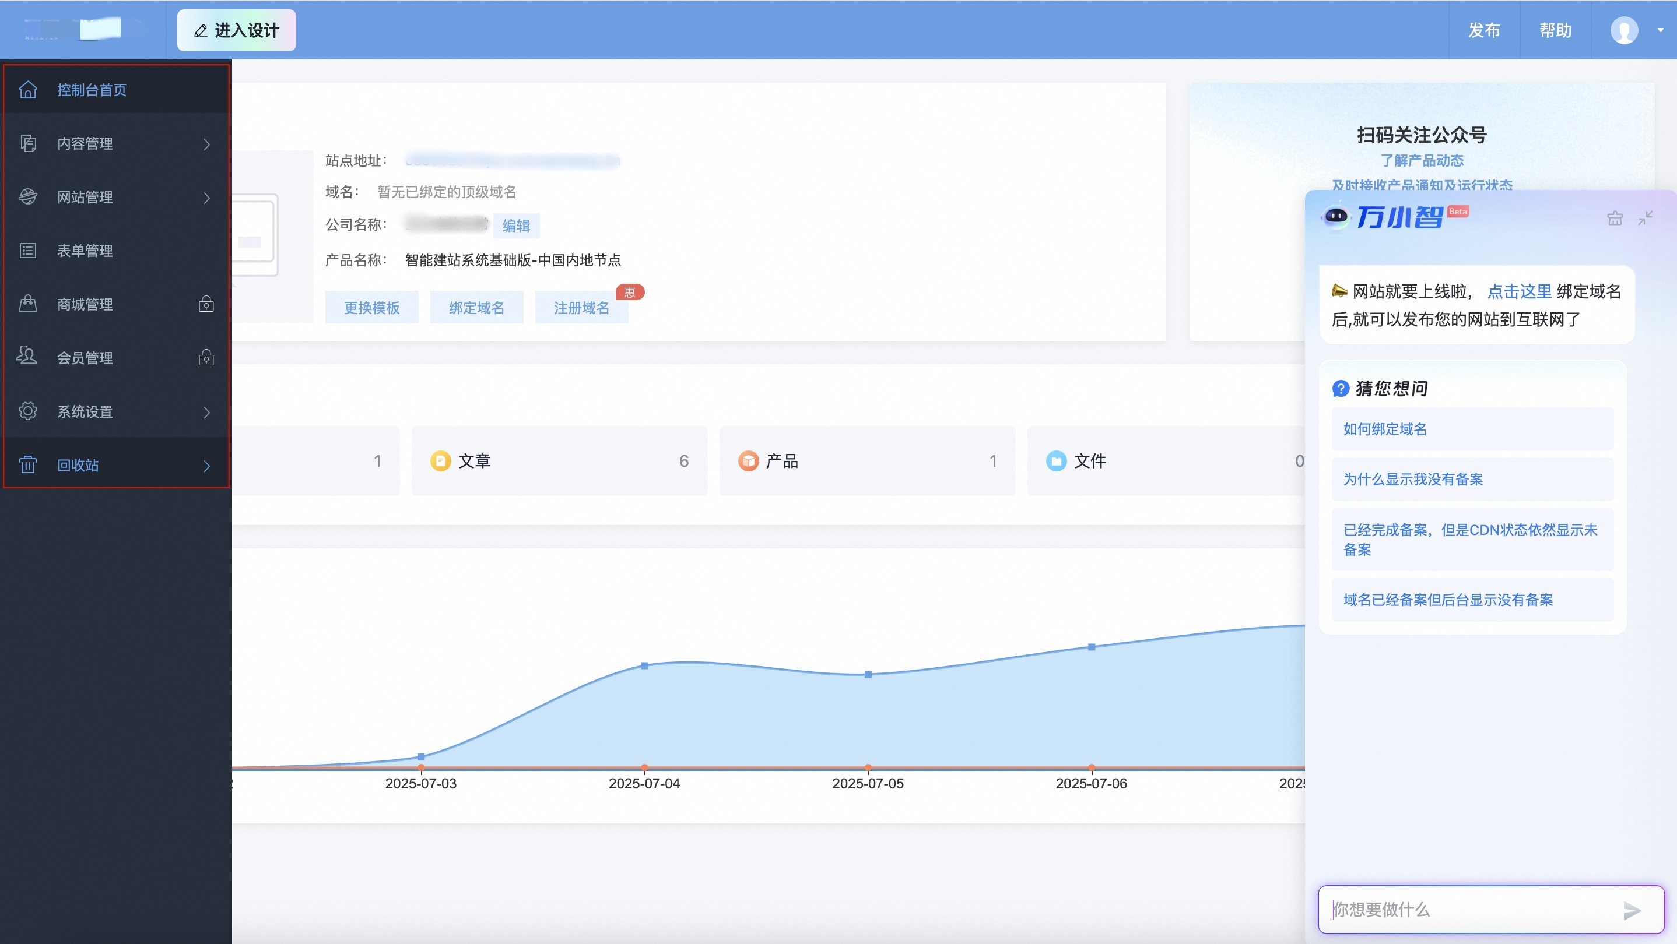1677x944 pixels.
Task: Click the lock icon next to 会员管理
Action: [206, 358]
